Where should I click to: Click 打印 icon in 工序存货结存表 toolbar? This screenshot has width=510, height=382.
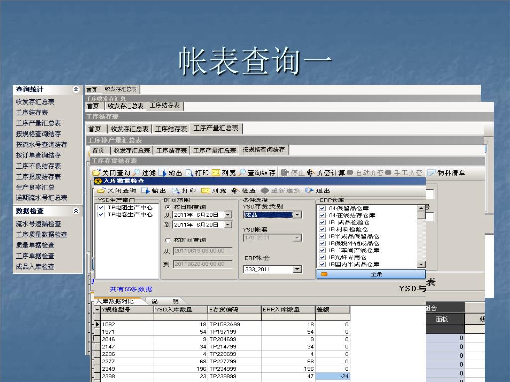pos(189,173)
